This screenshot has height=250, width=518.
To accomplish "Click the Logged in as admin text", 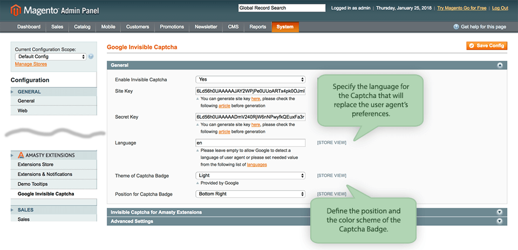I will [351, 8].
